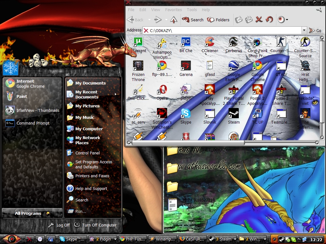Click Turn Off Computer
This screenshot has height=244, width=326.
[96, 225]
